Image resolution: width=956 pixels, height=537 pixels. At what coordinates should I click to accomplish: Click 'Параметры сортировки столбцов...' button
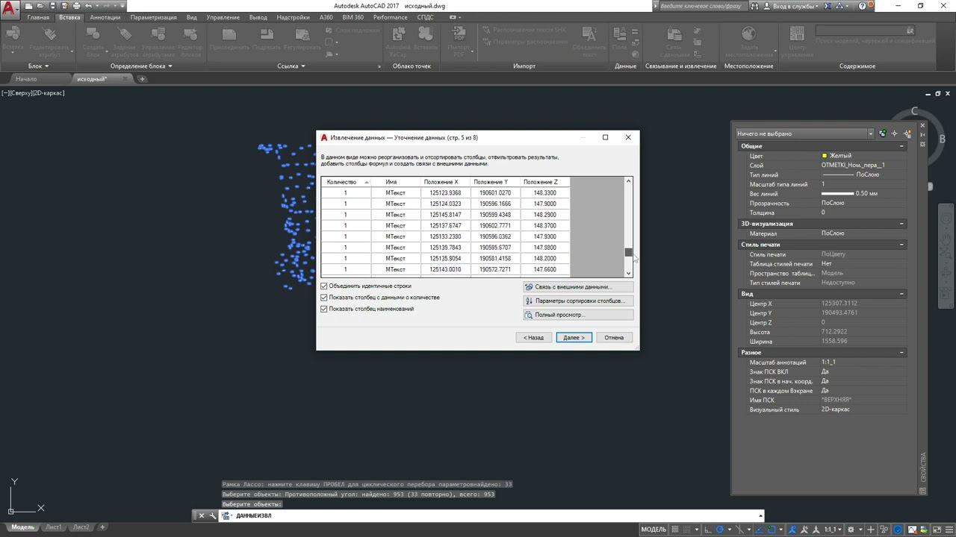pos(578,301)
